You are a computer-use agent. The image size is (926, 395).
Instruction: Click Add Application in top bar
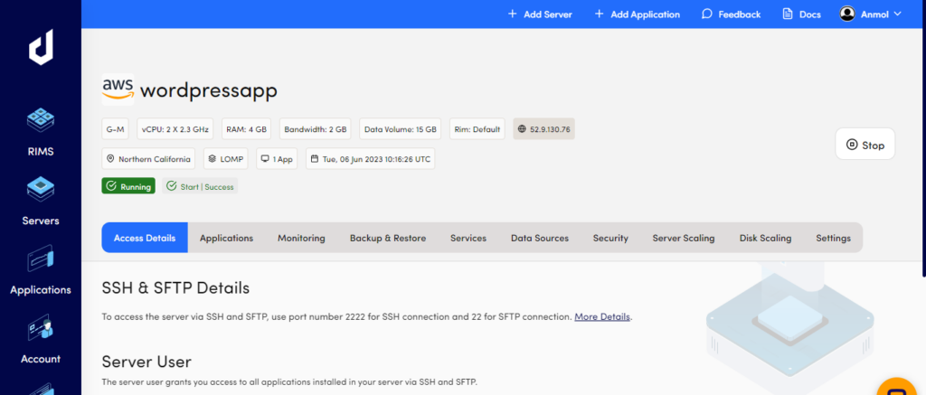point(637,14)
